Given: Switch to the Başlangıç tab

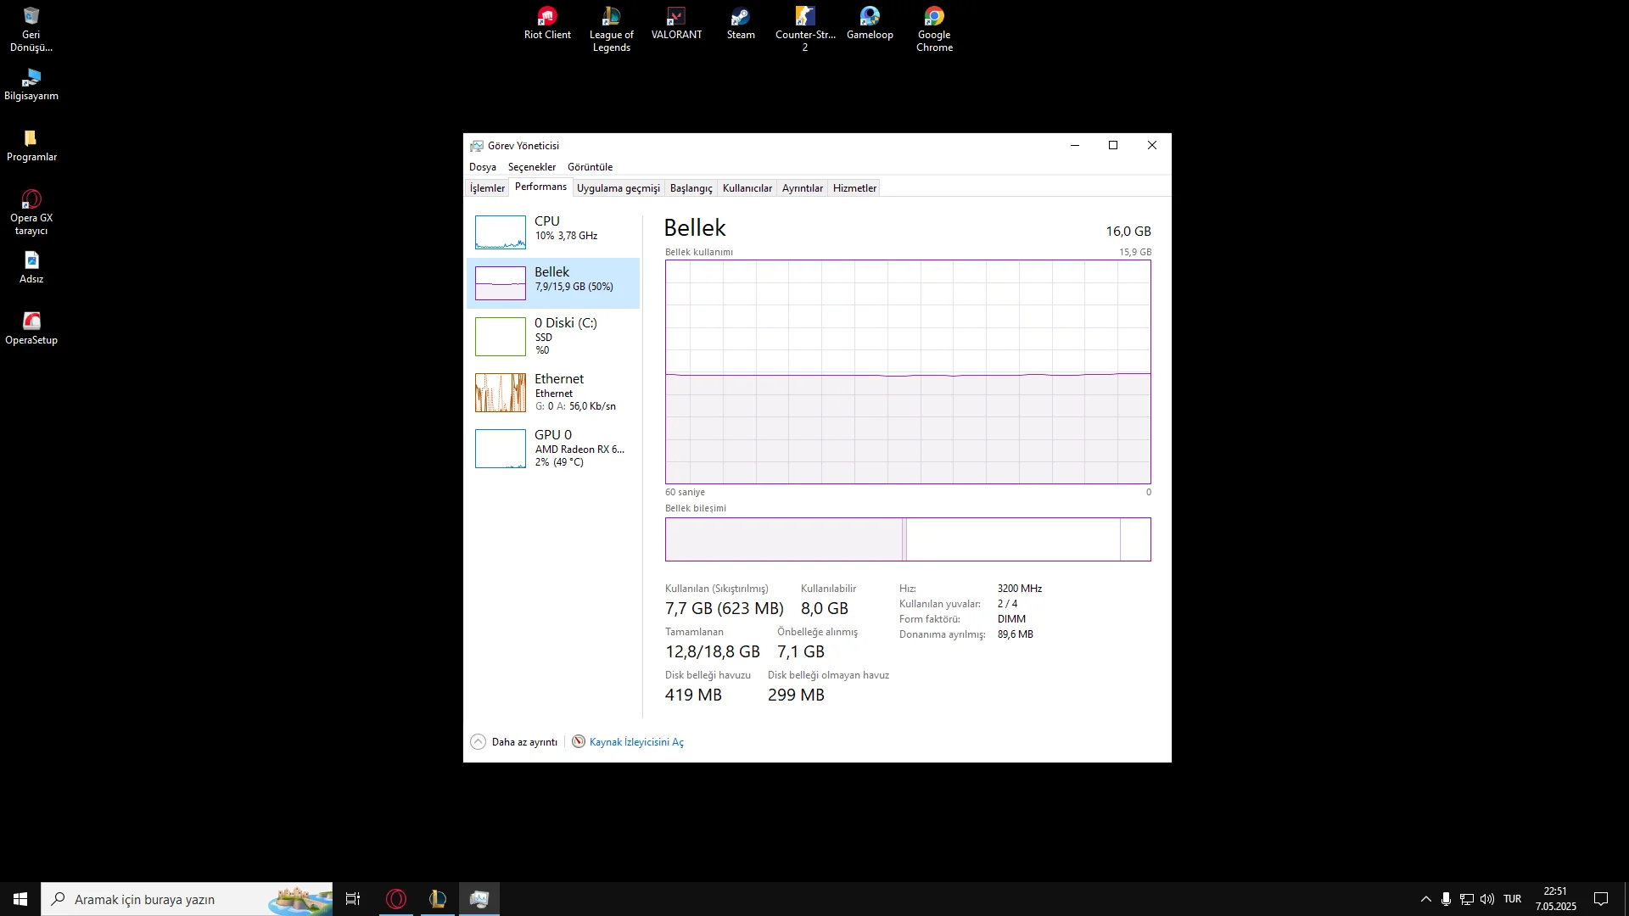Looking at the screenshot, I should click(x=691, y=188).
